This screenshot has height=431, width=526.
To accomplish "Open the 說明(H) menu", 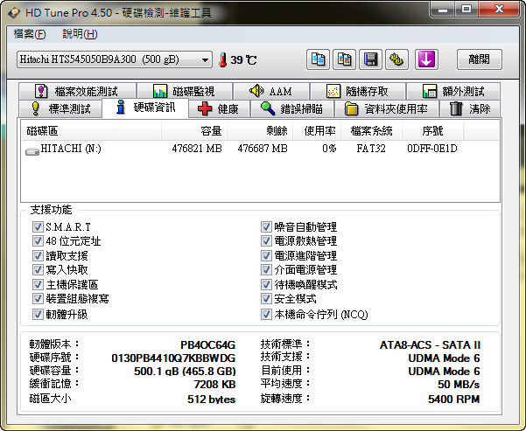I will pos(80,34).
